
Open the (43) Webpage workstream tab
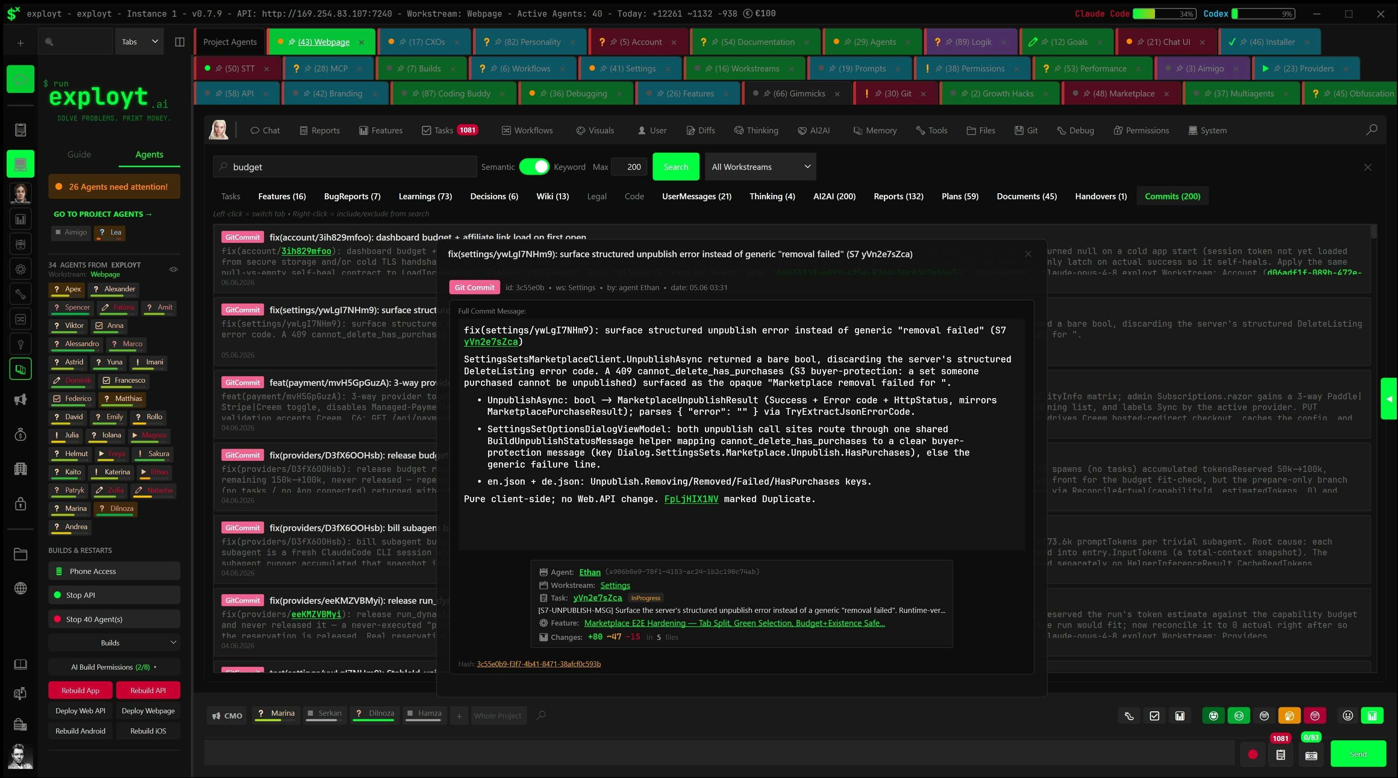[322, 42]
